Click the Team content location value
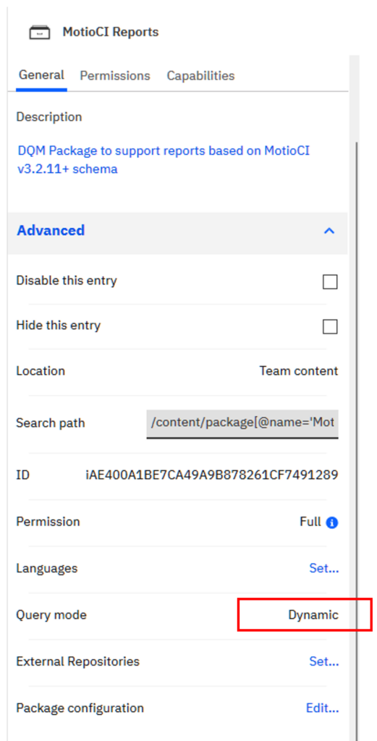 (x=299, y=371)
